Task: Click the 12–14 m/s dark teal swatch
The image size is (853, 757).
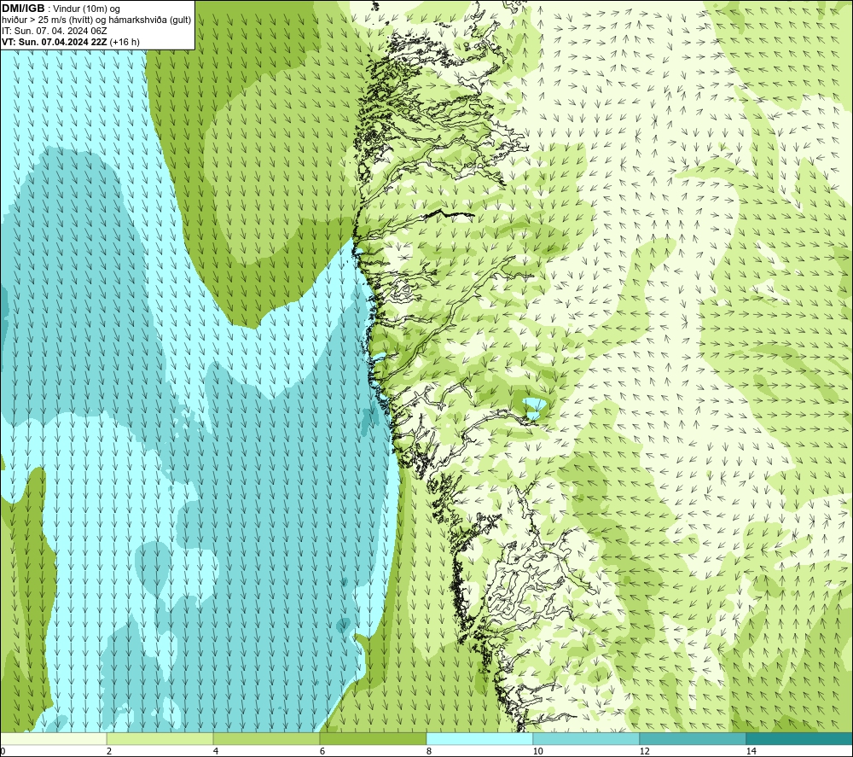Action: (693, 738)
